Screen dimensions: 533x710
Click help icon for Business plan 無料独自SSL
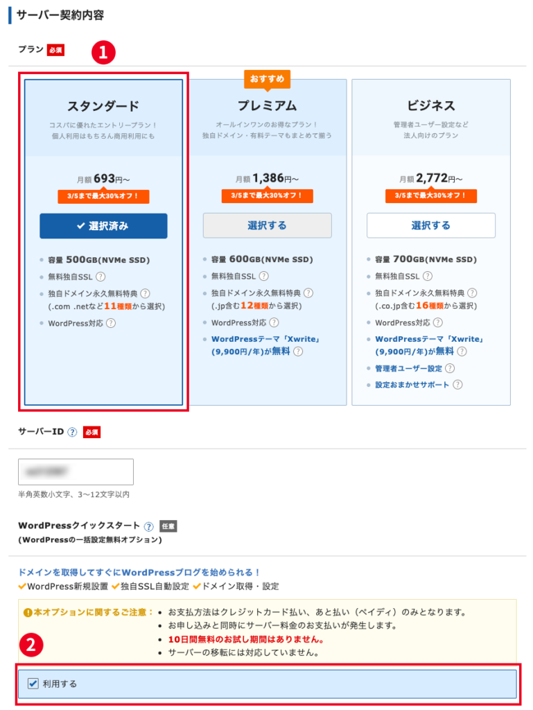click(x=428, y=277)
